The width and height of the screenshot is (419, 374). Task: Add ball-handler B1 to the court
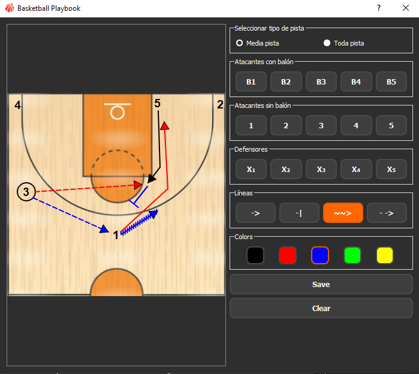[251, 82]
